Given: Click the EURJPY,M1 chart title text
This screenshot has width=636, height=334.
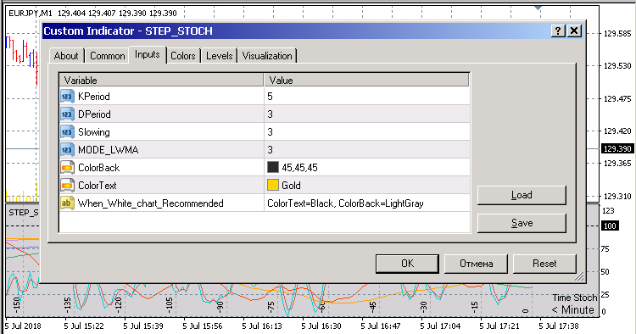Looking at the screenshot, I should coord(31,13).
